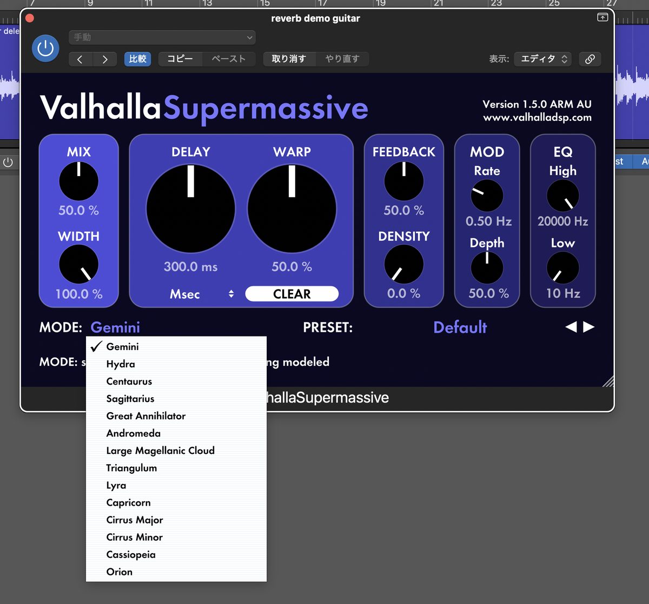Click the 100.0 % WIDTH value
Image resolution: width=649 pixels, height=604 pixels.
tap(79, 294)
